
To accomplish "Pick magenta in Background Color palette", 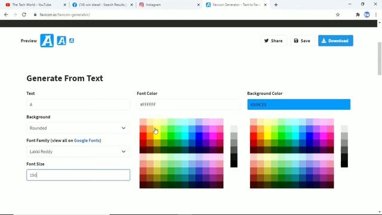I will click(x=324, y=136).
